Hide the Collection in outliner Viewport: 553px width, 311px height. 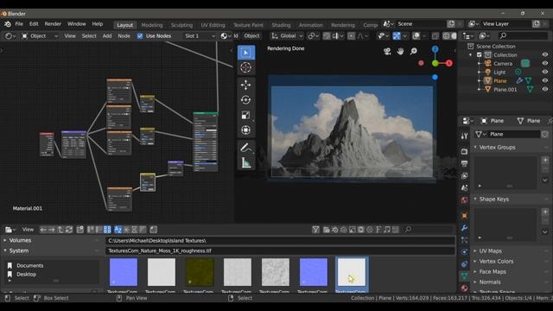[x=545, y=54]
